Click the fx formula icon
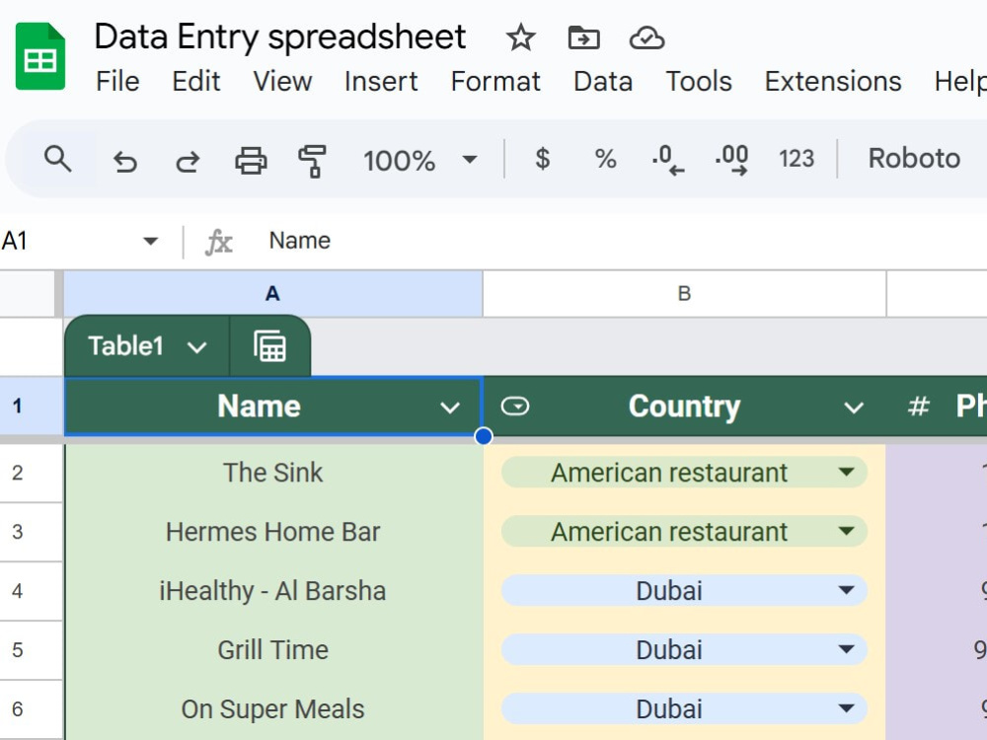 [x=218, y=242]
